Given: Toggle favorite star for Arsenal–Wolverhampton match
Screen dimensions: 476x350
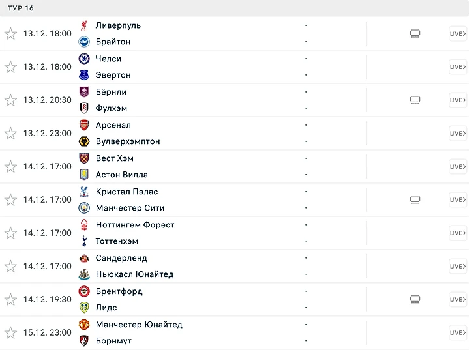Looking at the screenshot, I should tap(10, 134).
